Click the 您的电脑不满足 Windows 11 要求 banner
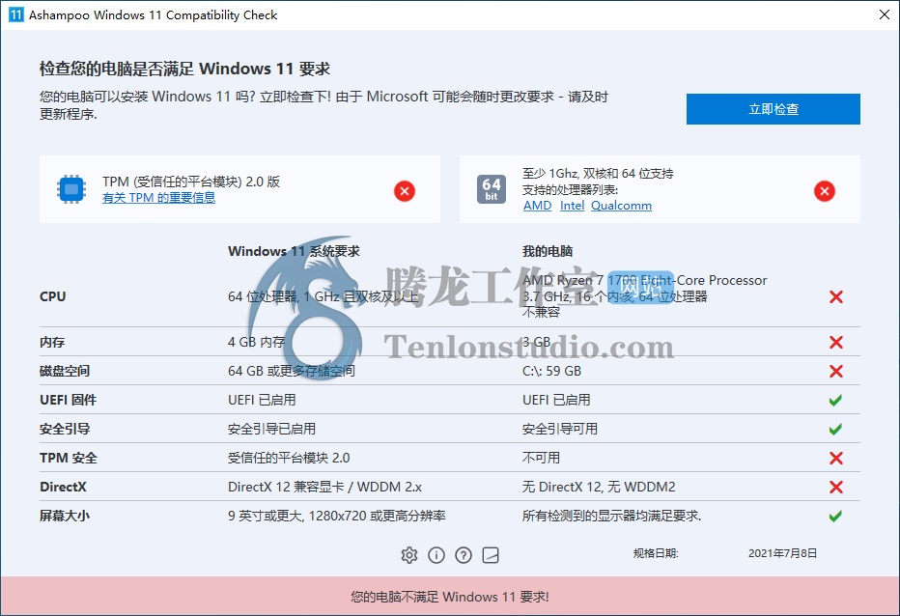Image resolution: width=900 pixels, height=616 pixels. [450, 597]
